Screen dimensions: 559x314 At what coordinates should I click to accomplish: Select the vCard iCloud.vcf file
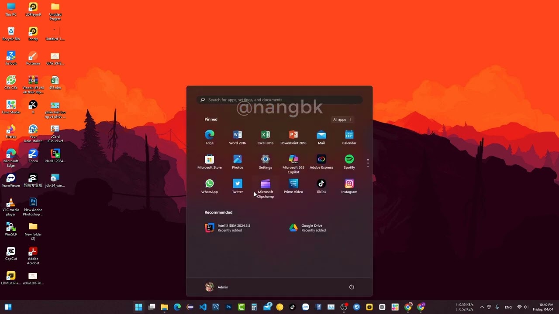55,134
